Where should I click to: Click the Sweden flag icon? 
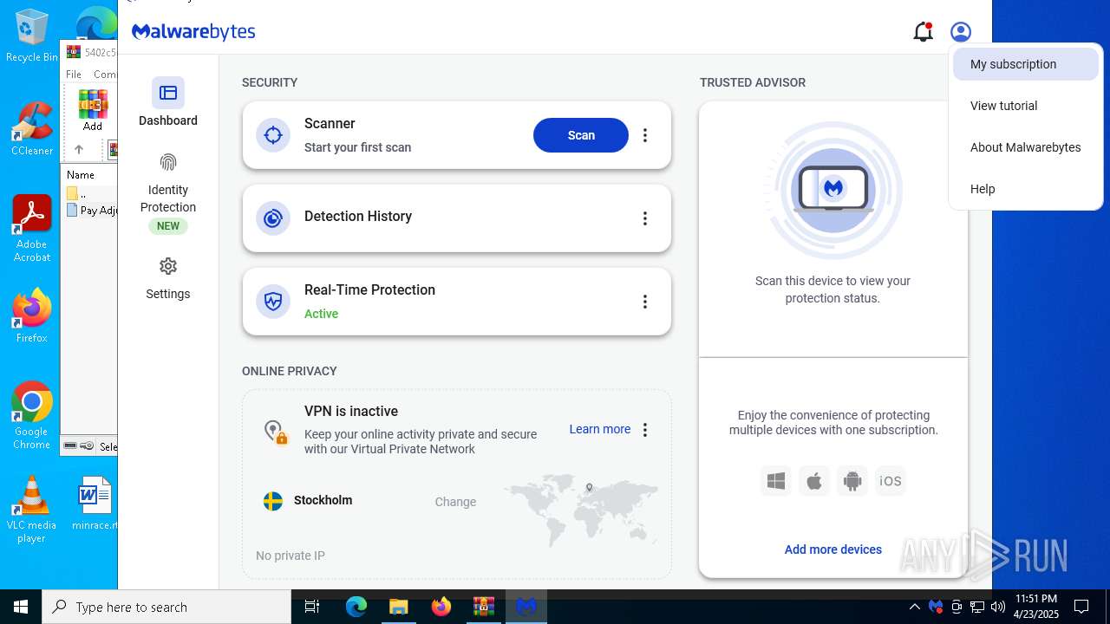273,501
